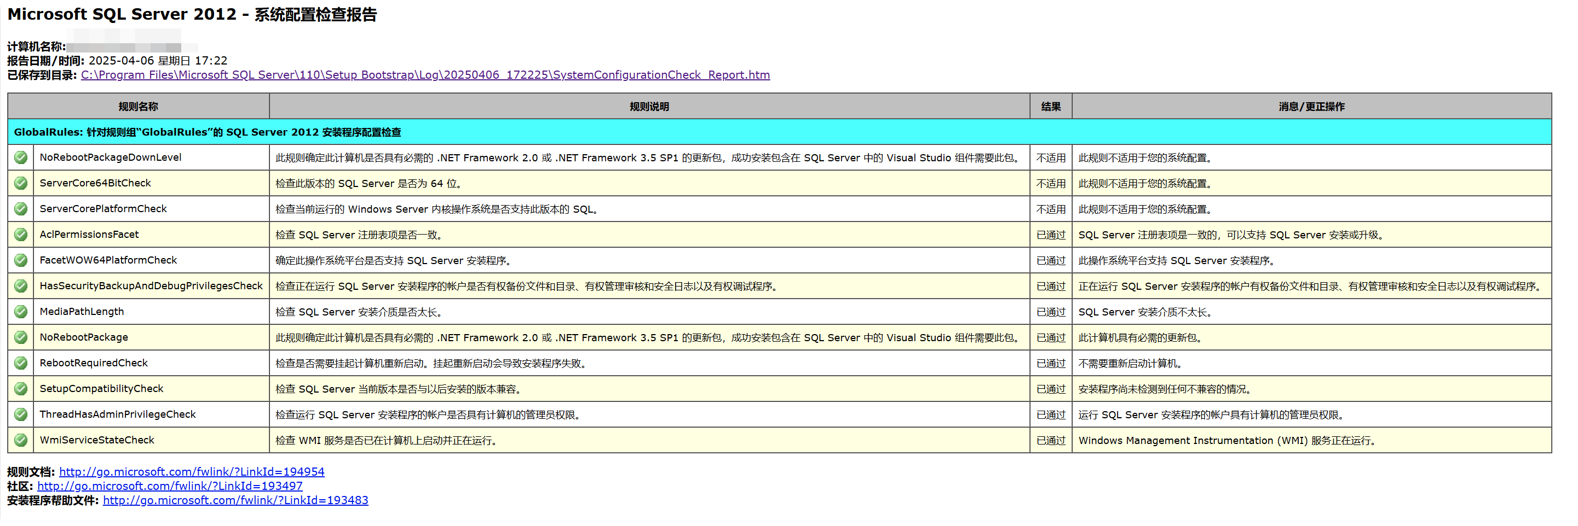Image resolution: width=1578 pixels, height=526 pixels.
Task: Click the report date 2025-04-06 星期日 17:22
Action: click(x=158, y=61)
